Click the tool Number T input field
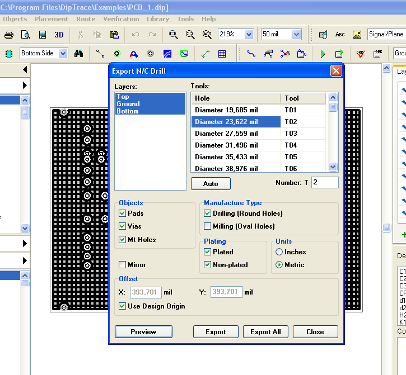406x375 pixels. click(x=325, y=182)
